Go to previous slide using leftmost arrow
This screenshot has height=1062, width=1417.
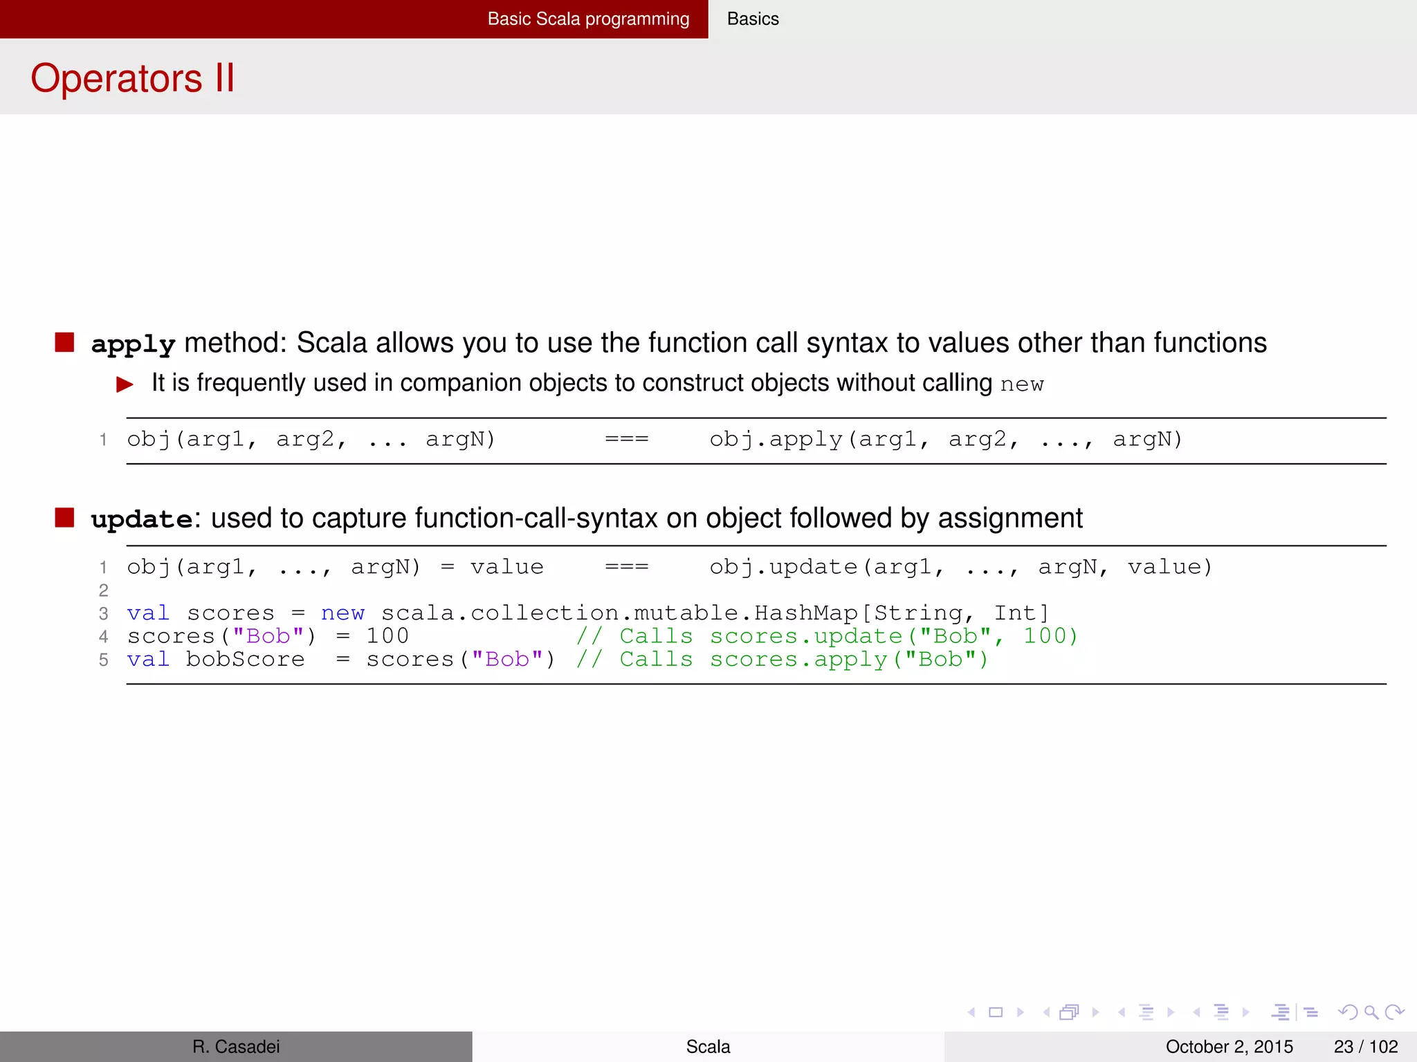pyautogui.click(x=971, y=1012)
